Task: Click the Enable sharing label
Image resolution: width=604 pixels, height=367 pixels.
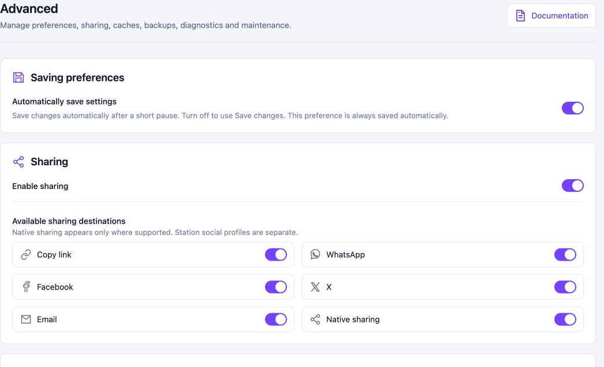Action: [40, 186]
